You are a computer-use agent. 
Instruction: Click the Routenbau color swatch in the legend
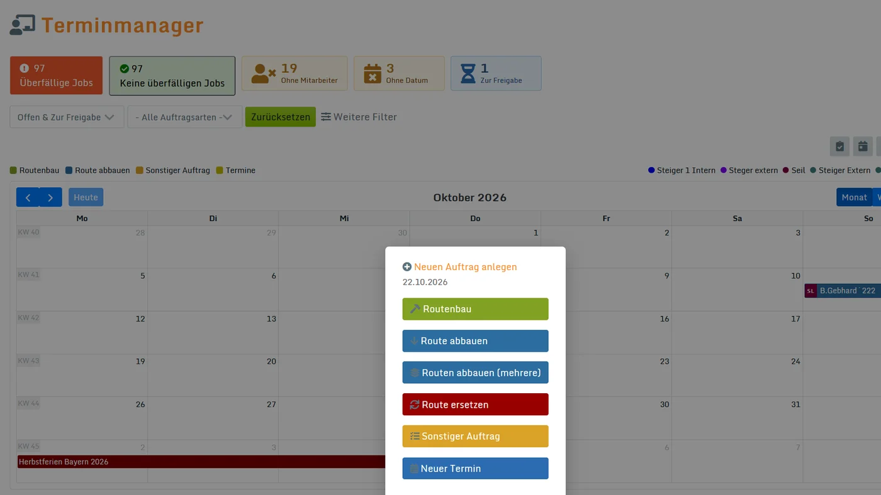tap(13, 170)
